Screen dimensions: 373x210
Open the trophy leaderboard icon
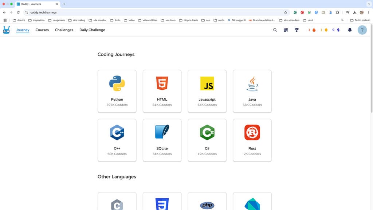pos(297,30)
